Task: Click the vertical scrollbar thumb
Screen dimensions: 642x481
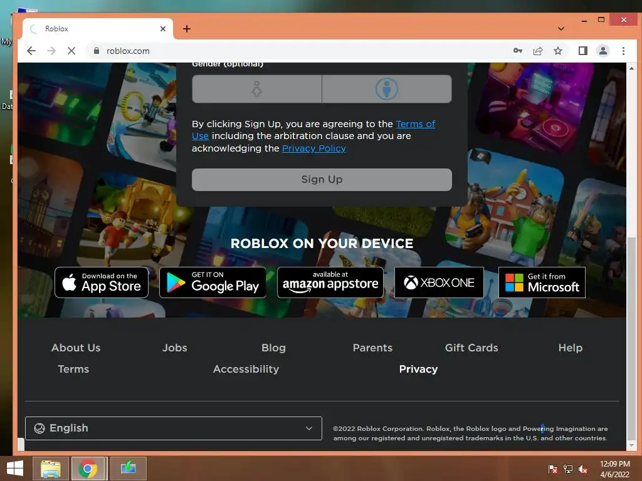Action: click(631, 339)
